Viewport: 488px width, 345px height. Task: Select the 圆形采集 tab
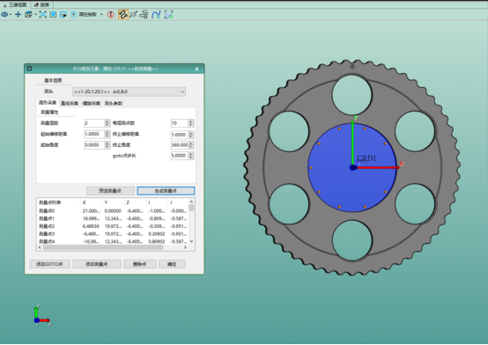click(48, 103)
